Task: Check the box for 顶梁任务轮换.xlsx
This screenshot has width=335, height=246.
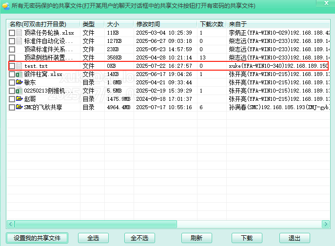Action: click(x=12, y=33)
